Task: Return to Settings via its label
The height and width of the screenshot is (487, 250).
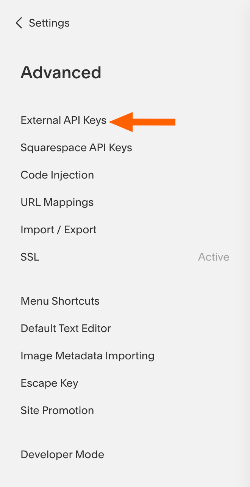Action: tap(49, 23)
